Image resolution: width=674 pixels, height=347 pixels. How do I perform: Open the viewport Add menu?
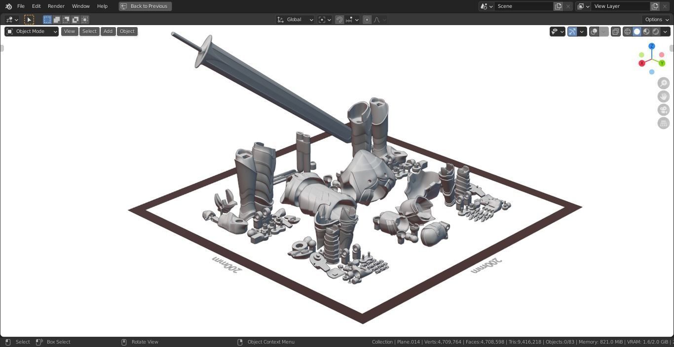[x=108, y=32]
